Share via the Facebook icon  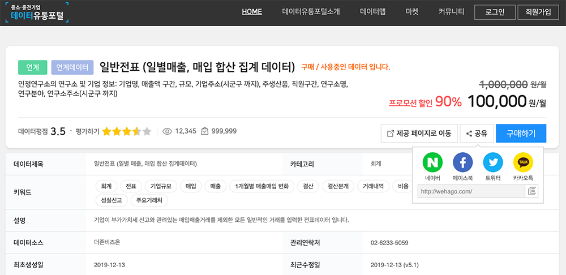(x=462, y=163)
